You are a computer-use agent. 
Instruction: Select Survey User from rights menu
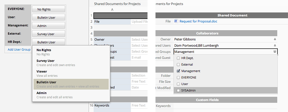tap(71, 63)
